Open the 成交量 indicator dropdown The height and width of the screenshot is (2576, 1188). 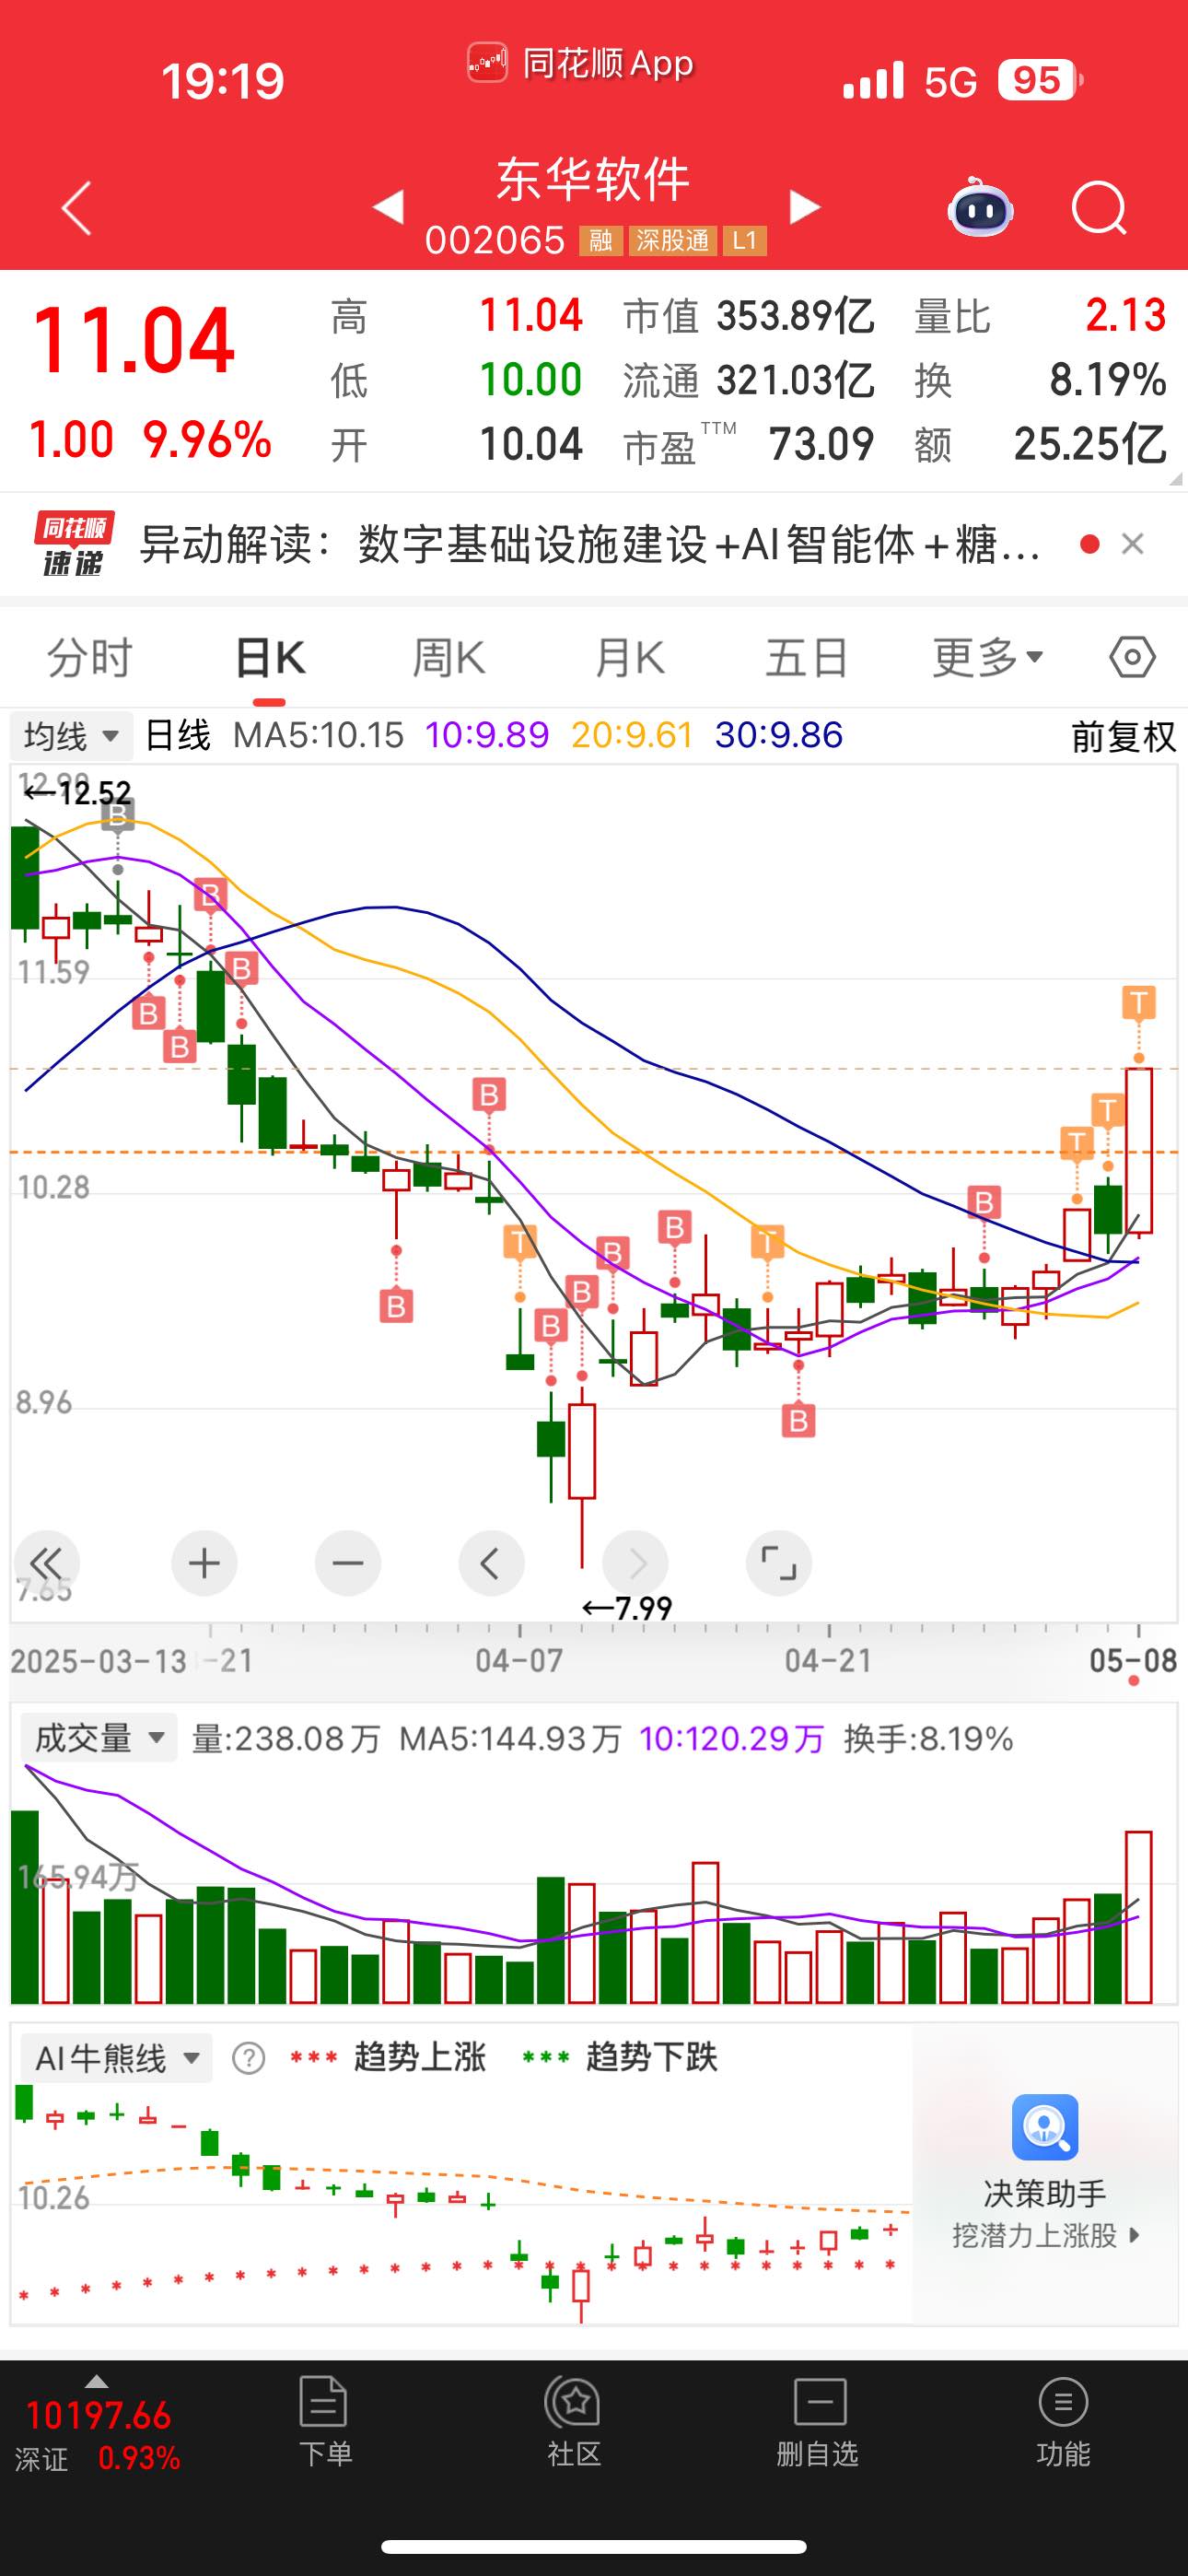click(x=98, y=1738)
